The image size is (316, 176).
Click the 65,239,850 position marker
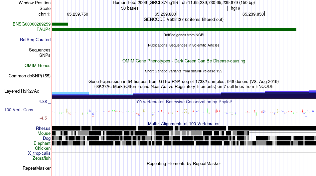[253, 14]
